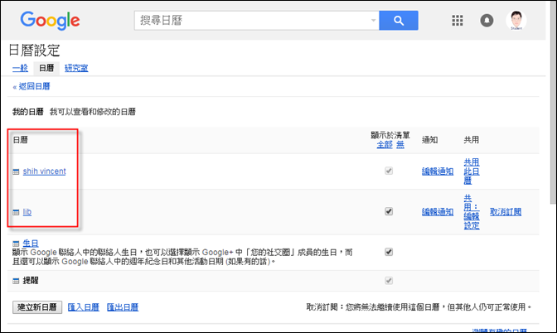The image size is (557, 333).
Task: Click calendar icon beside 提醒
Action: (x=16, y=281)
